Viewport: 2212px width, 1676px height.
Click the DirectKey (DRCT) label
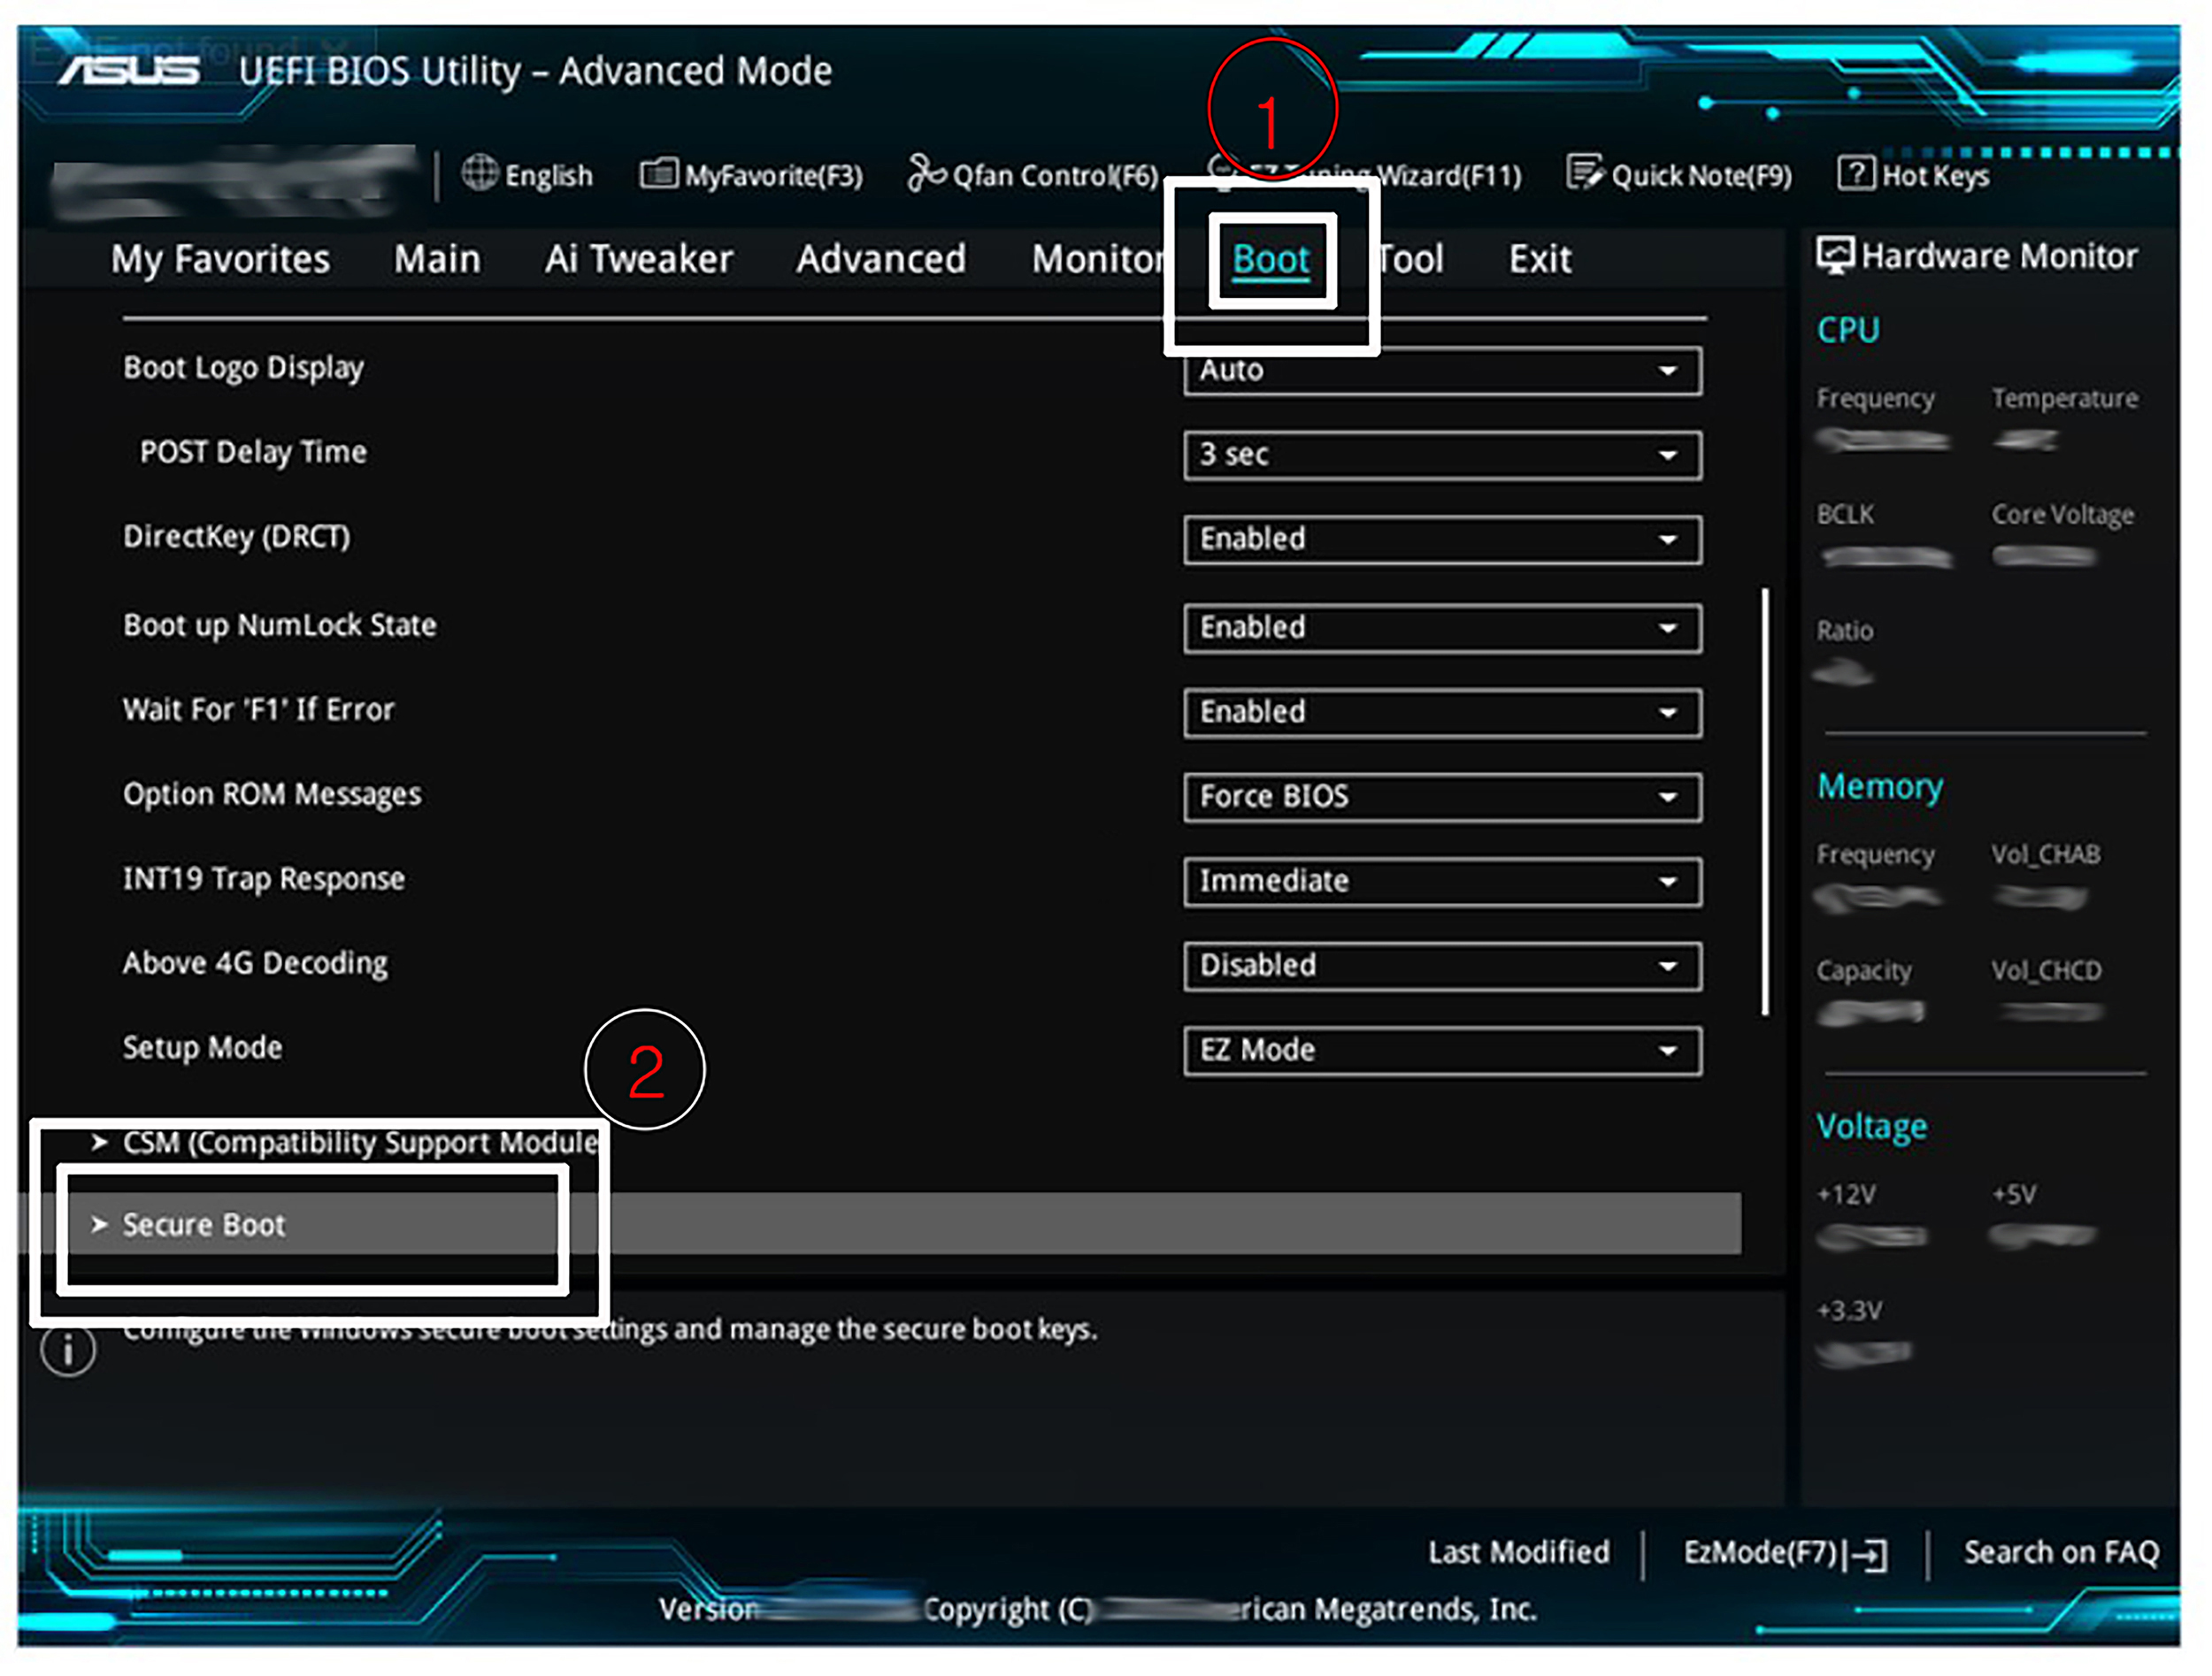coord(237,537)
